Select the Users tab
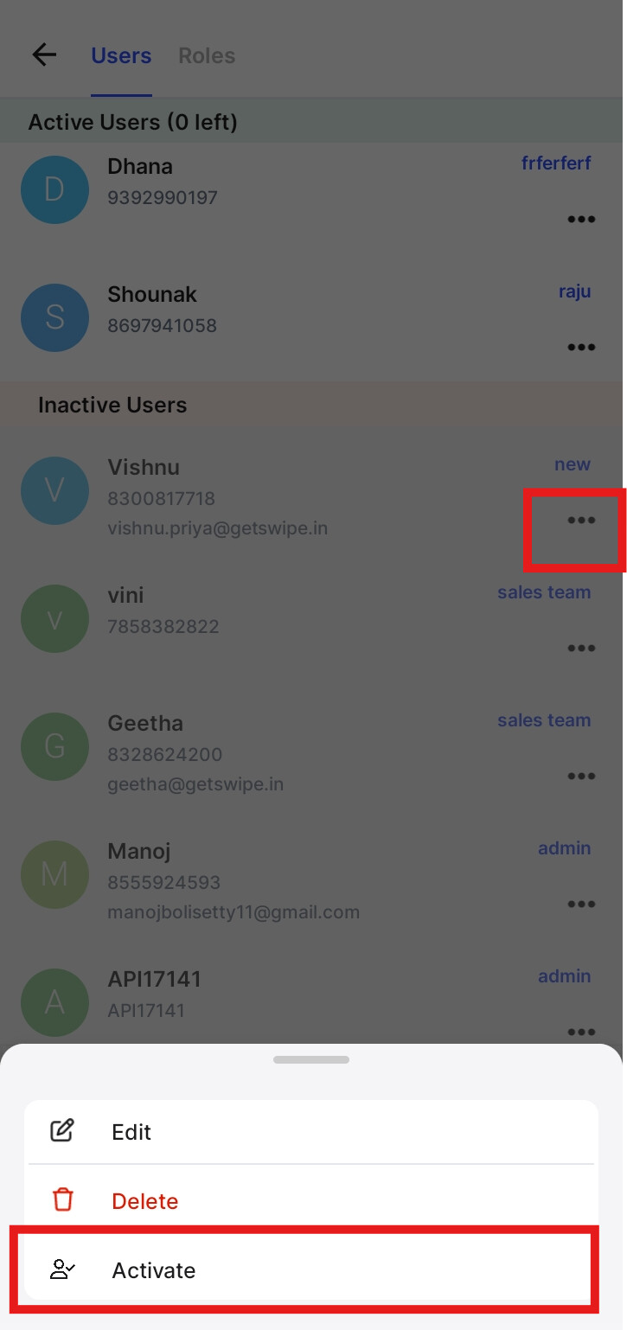The width and height of the screenshot is (627, 1330). click(x=121, y=55)
